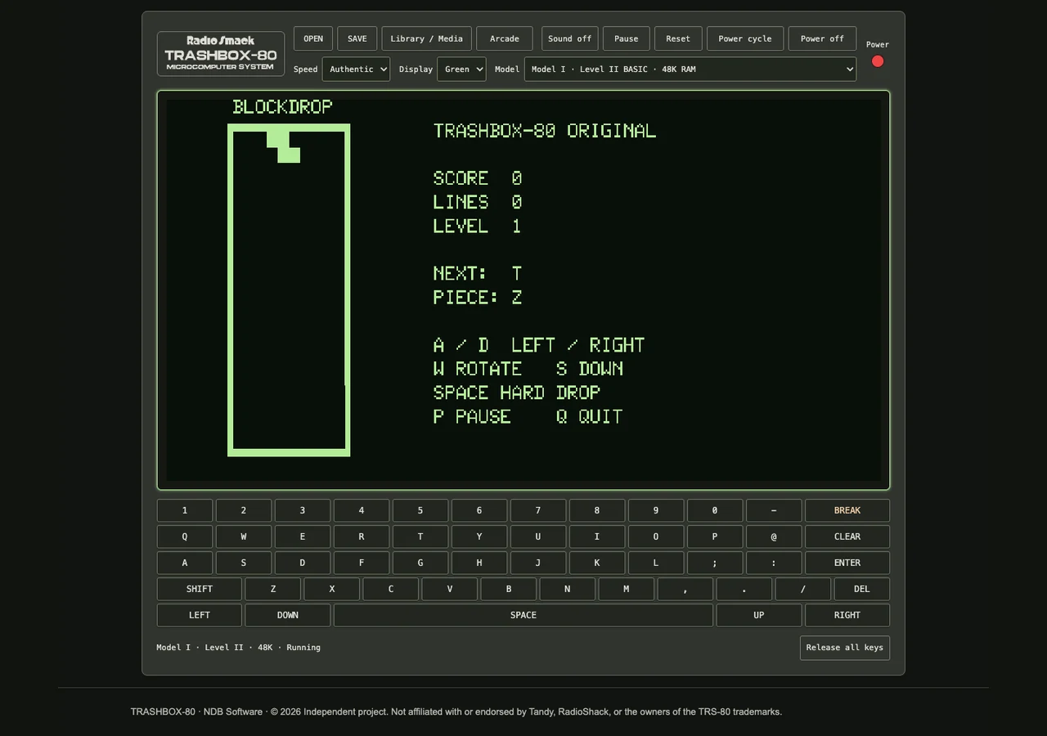Click the J key
The height and width of the screenshot is (736, 1047).
click(538, 563)
